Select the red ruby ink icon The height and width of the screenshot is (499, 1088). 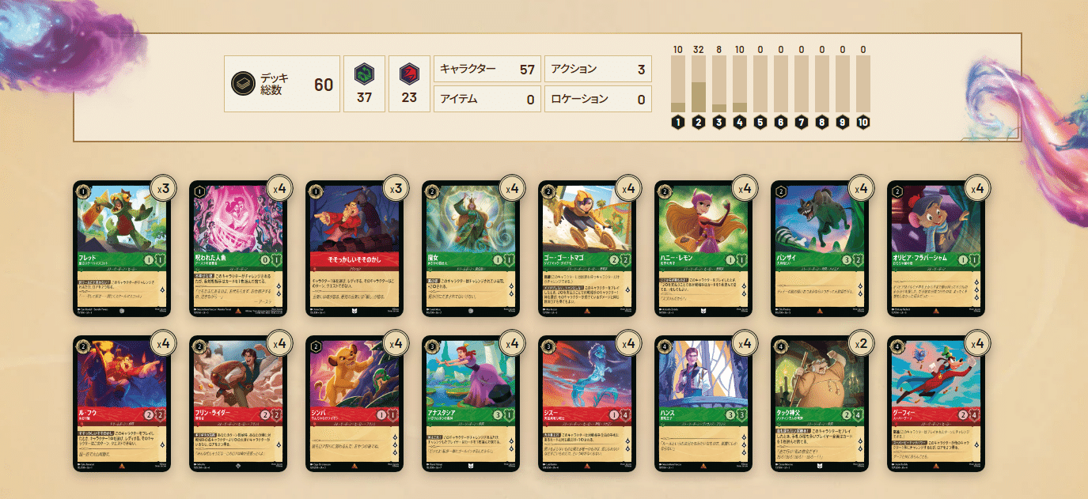[x=408, y=74]
